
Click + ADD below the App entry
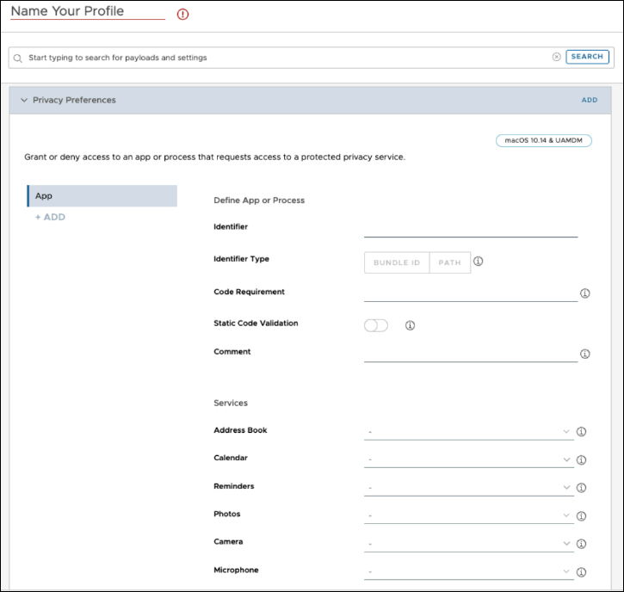tap(50, 217)
